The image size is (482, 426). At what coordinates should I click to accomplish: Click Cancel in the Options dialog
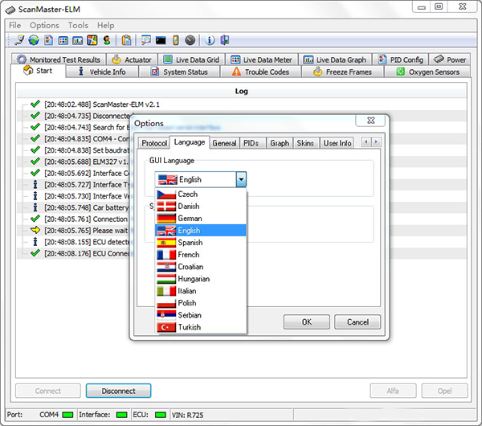coord(357,322)
